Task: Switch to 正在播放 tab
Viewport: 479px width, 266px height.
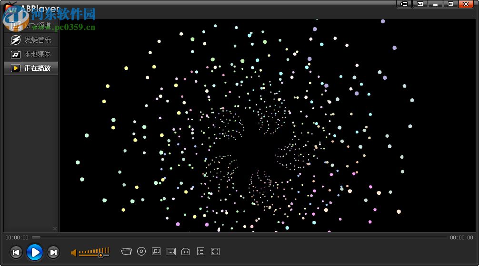Action: click(x=31, y=68)
